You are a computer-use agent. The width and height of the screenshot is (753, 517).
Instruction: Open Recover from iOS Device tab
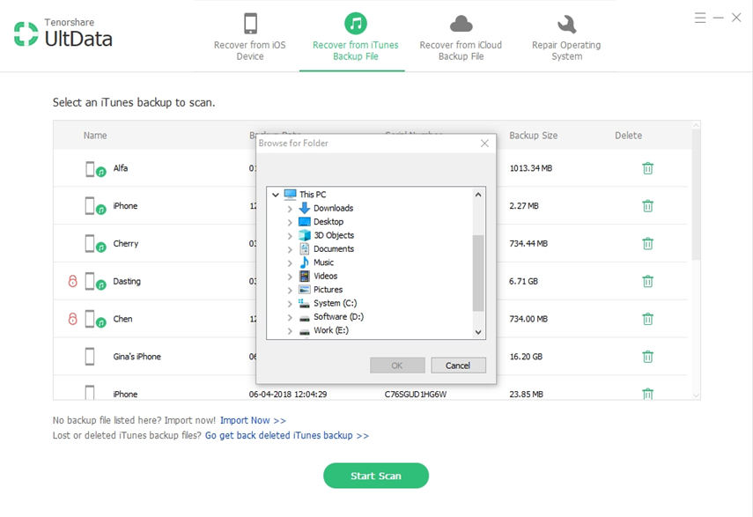pyautogui.click(x=250, y=38)
